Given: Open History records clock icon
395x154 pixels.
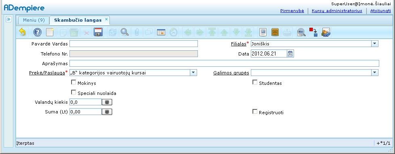Looking at the screenshot, I should (173, 32).
